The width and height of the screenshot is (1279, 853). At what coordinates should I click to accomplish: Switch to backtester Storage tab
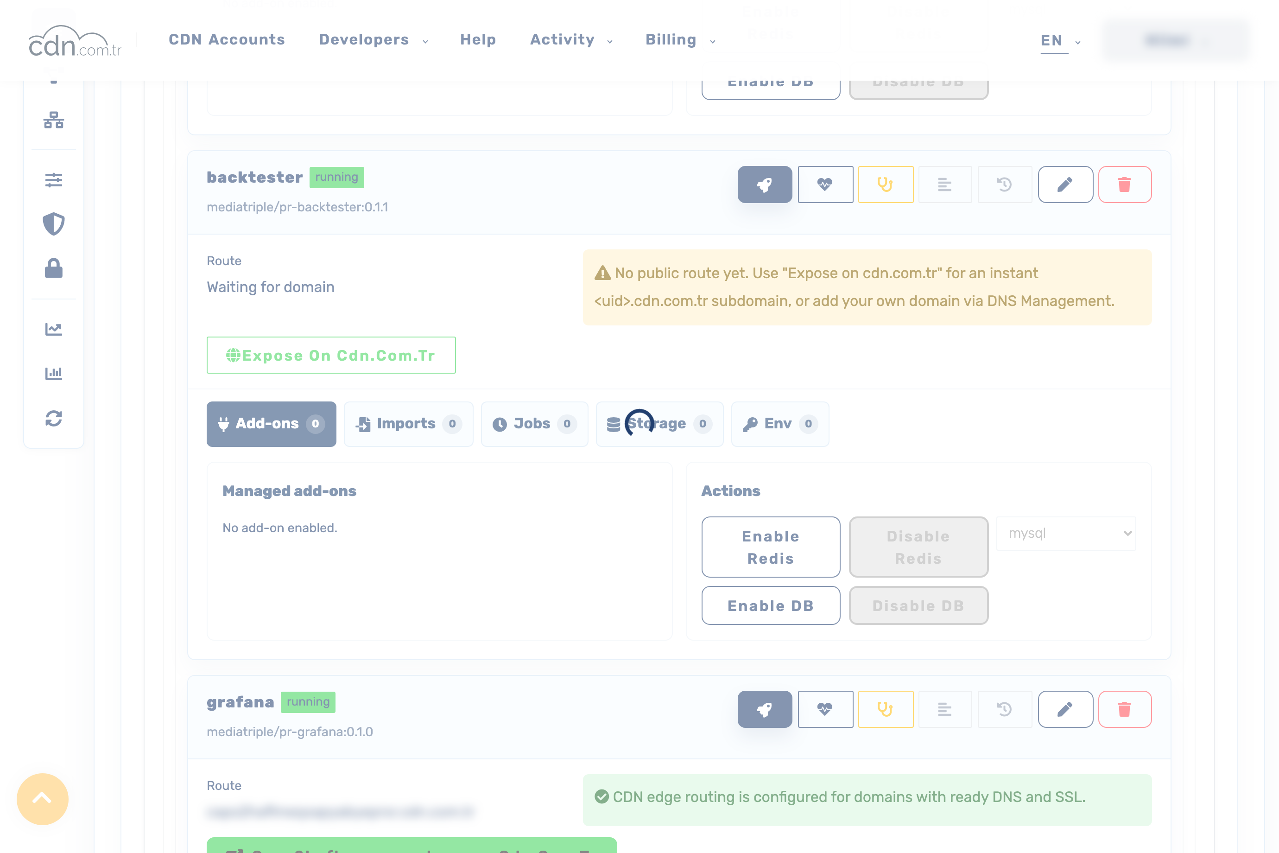pyautogui.click(x=659, y=424)
